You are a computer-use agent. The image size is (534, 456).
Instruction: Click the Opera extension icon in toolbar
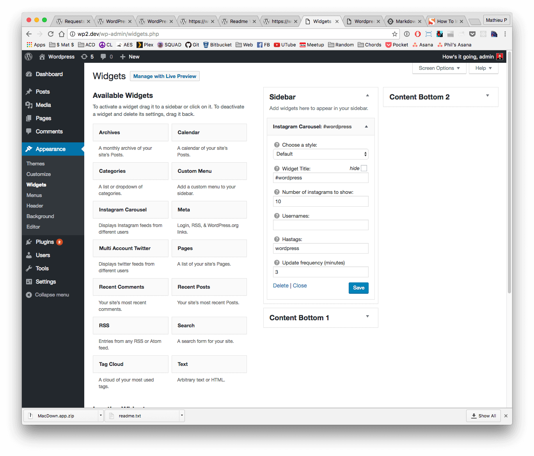(418, 34)
